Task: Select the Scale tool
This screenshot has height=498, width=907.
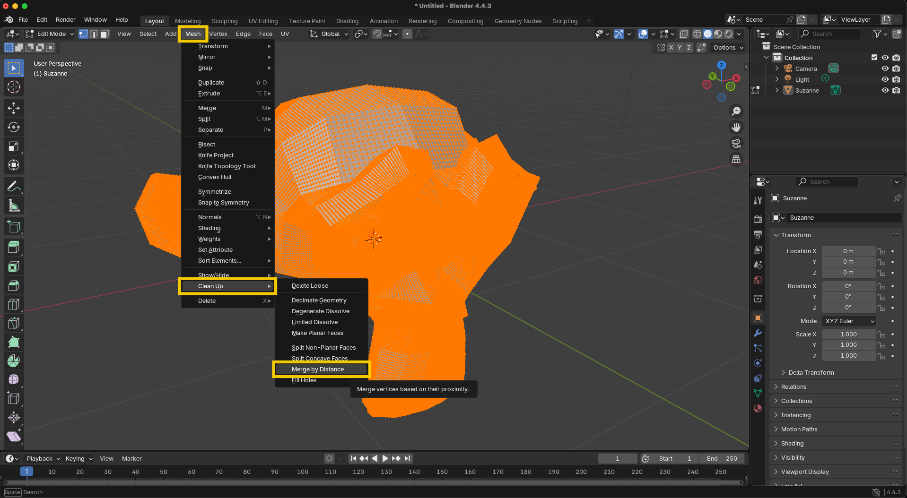Action: 14,146
